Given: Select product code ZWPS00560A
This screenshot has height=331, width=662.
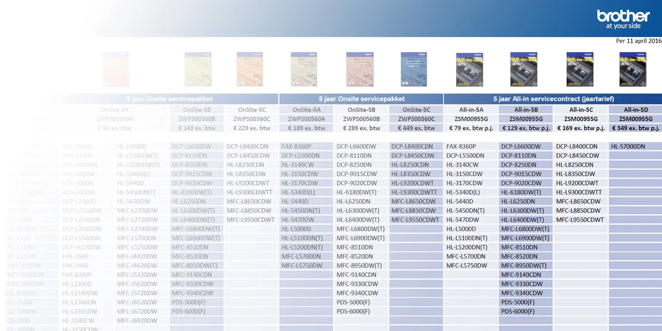Looking at the screenshot, I should pos(306,119).
